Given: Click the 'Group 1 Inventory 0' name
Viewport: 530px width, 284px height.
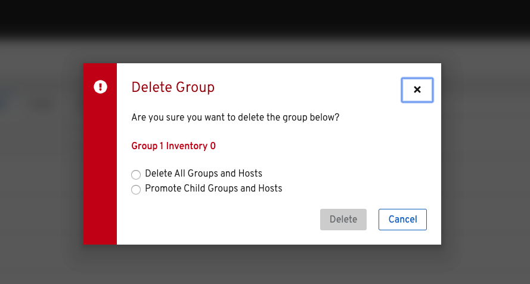Looking at the screenshot, I should pyautogui.click(x=173, y=146).
